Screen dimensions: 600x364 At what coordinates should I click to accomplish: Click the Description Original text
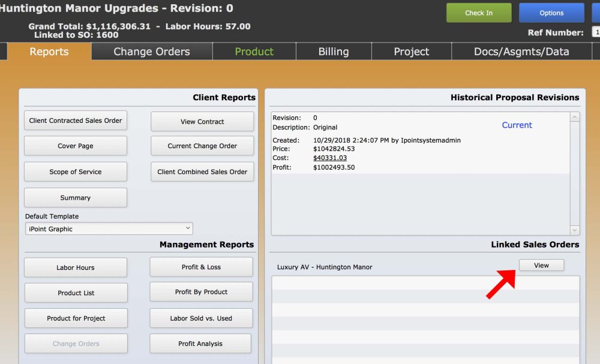305,127
